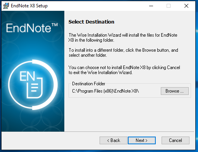Click the EndNote wordmark logo
This screenshot has height=152, width=198.
pos(29,28)
